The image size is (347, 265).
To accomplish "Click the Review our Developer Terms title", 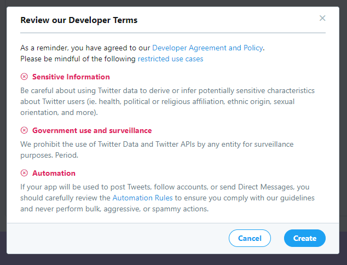I will pos(79,20).
